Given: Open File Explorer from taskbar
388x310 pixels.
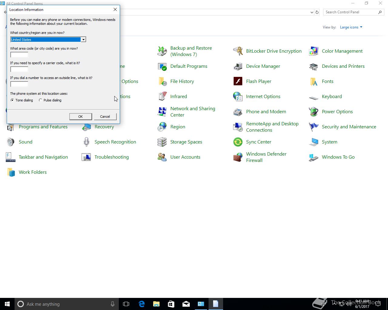Looking at the screenshot, I should click(x=156, y=304).
